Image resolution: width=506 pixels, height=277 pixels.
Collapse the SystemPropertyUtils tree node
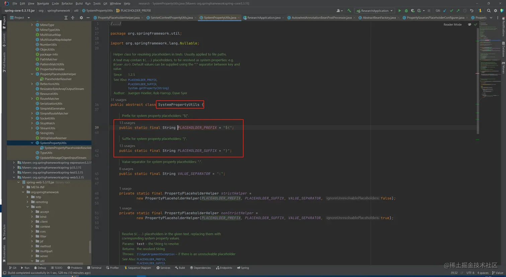point(32,143)
